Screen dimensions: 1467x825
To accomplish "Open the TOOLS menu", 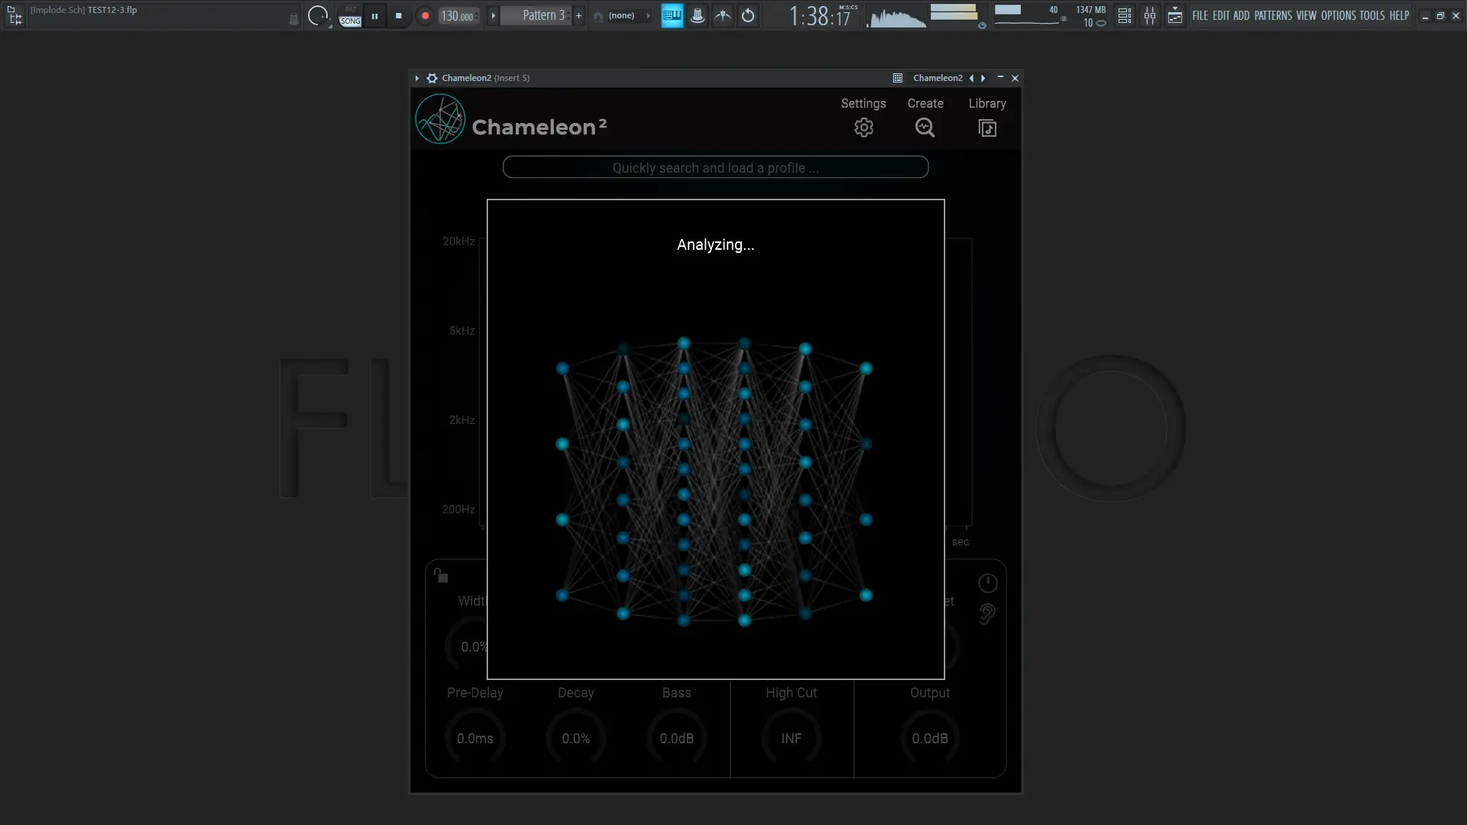I will click(1371, 15).
